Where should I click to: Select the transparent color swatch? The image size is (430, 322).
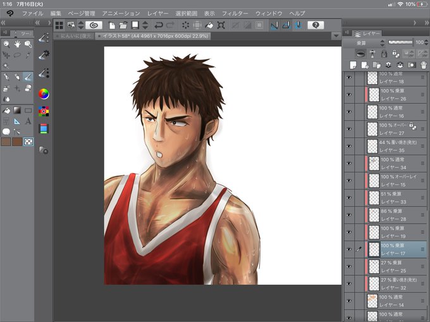click(x=28, y=141)
